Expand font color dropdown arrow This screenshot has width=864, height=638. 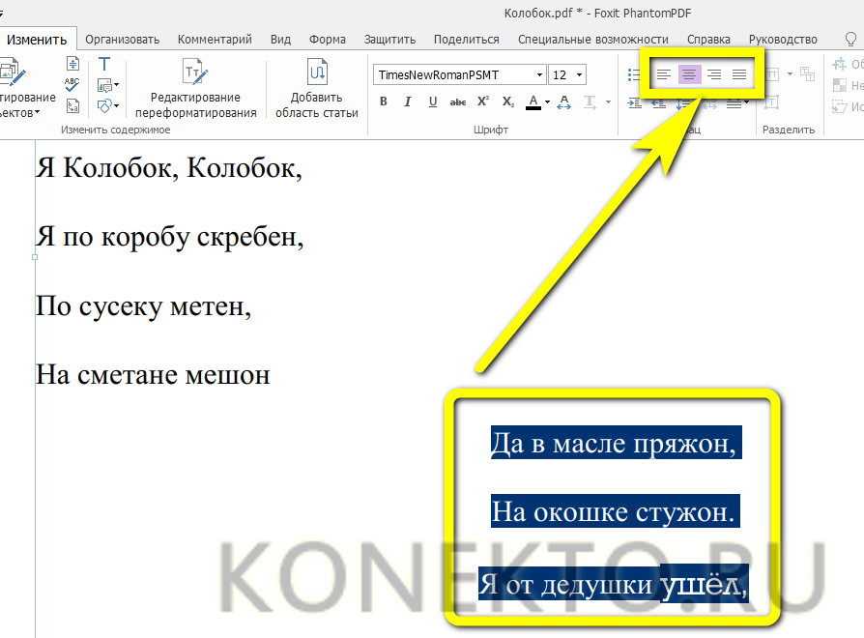(547, 101)
